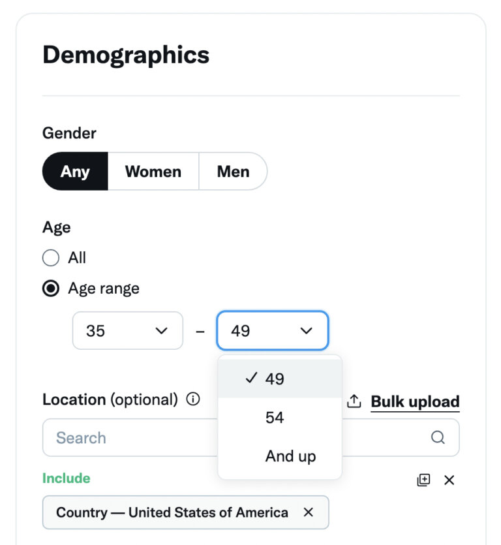Image resolution: width=501 pixels, height=545 pixels.
Task: Click the copy icon in Include row
Action: (x=423, y=480)
